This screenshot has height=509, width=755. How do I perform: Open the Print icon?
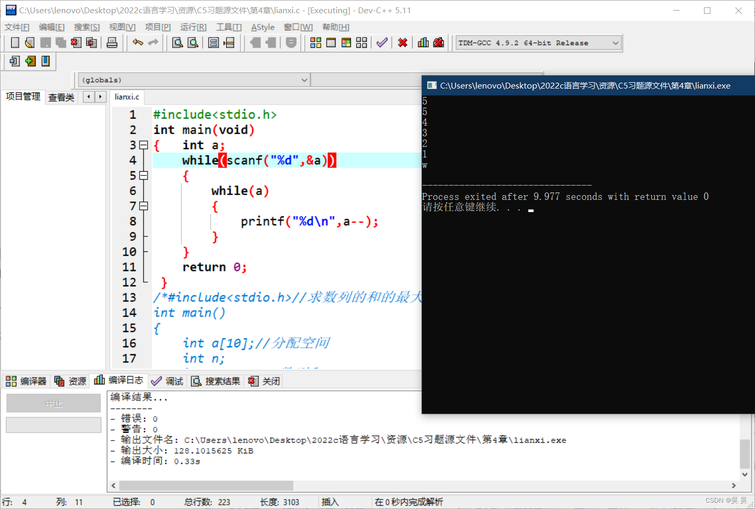point(112,42)
